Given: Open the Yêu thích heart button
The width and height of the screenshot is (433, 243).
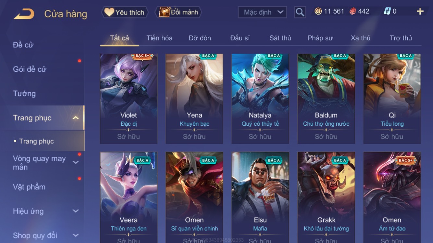Looking at the screenshot, I should (125, 12).
